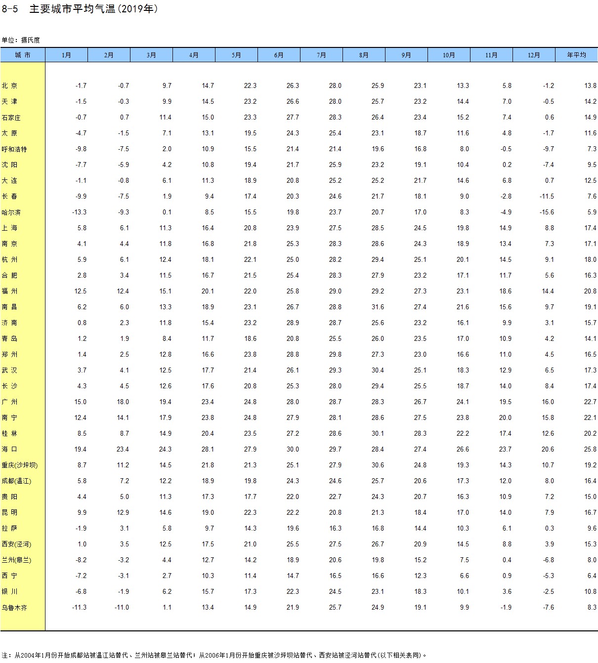Select 银川 March value 6.2
This screenshot has width=598, height=663.
click(167, 591)
